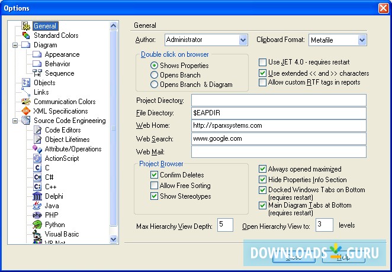This screenshot has height=272, width=392.
Task: Select Appearance in options tree
Action: coord(62,54)
